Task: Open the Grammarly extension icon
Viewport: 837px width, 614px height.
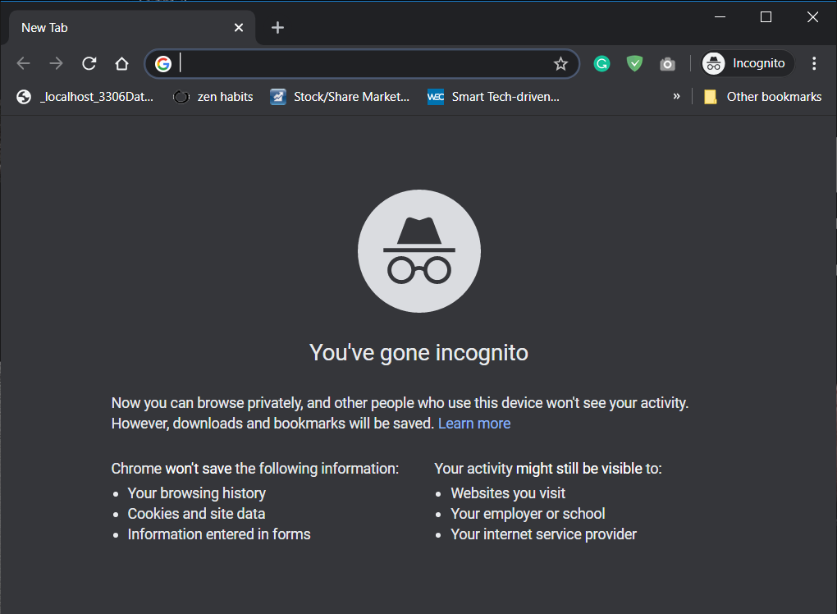Action: 601,63
